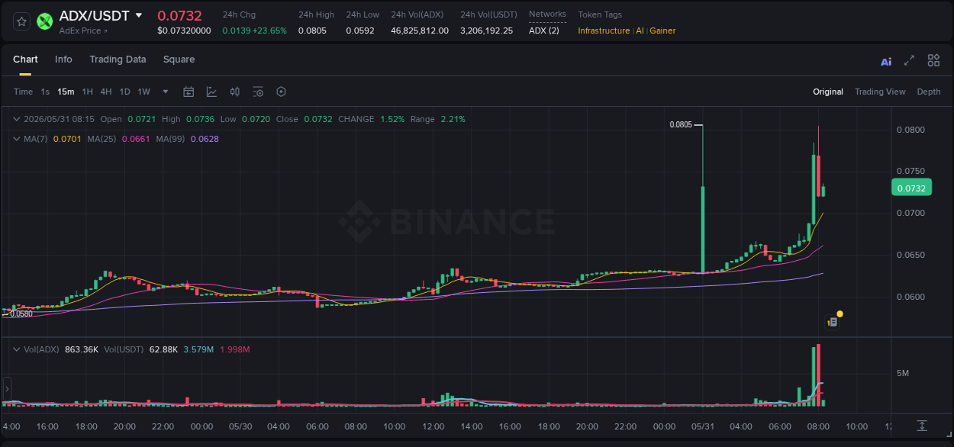954x447 pixels.
Task: Click the Range 2.21% value
Action: point(453,119)
